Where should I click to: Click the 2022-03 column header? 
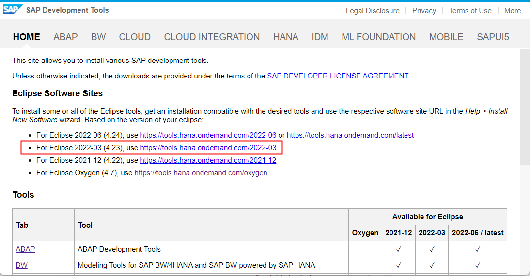pos(432,233)
